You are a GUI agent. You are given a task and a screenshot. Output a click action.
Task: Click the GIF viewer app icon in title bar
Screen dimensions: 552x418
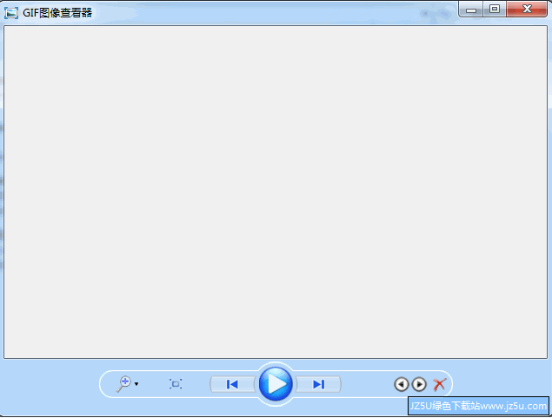tap(11, 13)
